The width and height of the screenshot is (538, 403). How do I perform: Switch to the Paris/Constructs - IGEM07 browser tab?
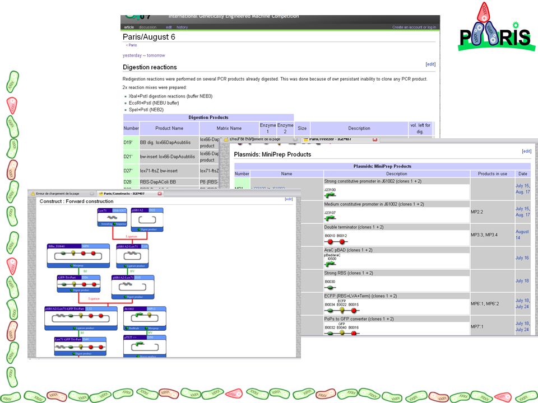tap(129, 194)
